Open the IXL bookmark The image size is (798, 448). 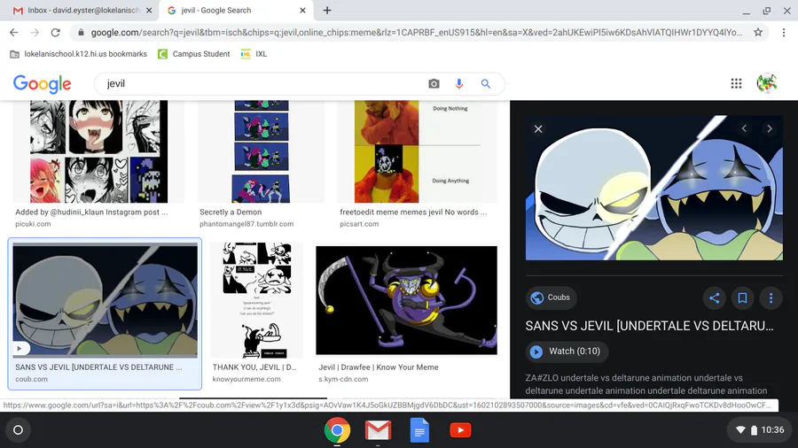pos(254,54)
